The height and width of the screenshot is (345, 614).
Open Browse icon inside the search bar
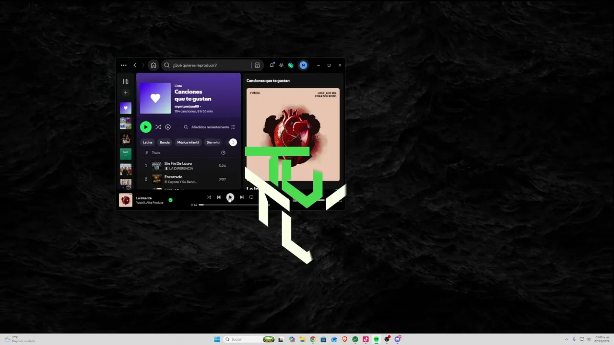257,65
